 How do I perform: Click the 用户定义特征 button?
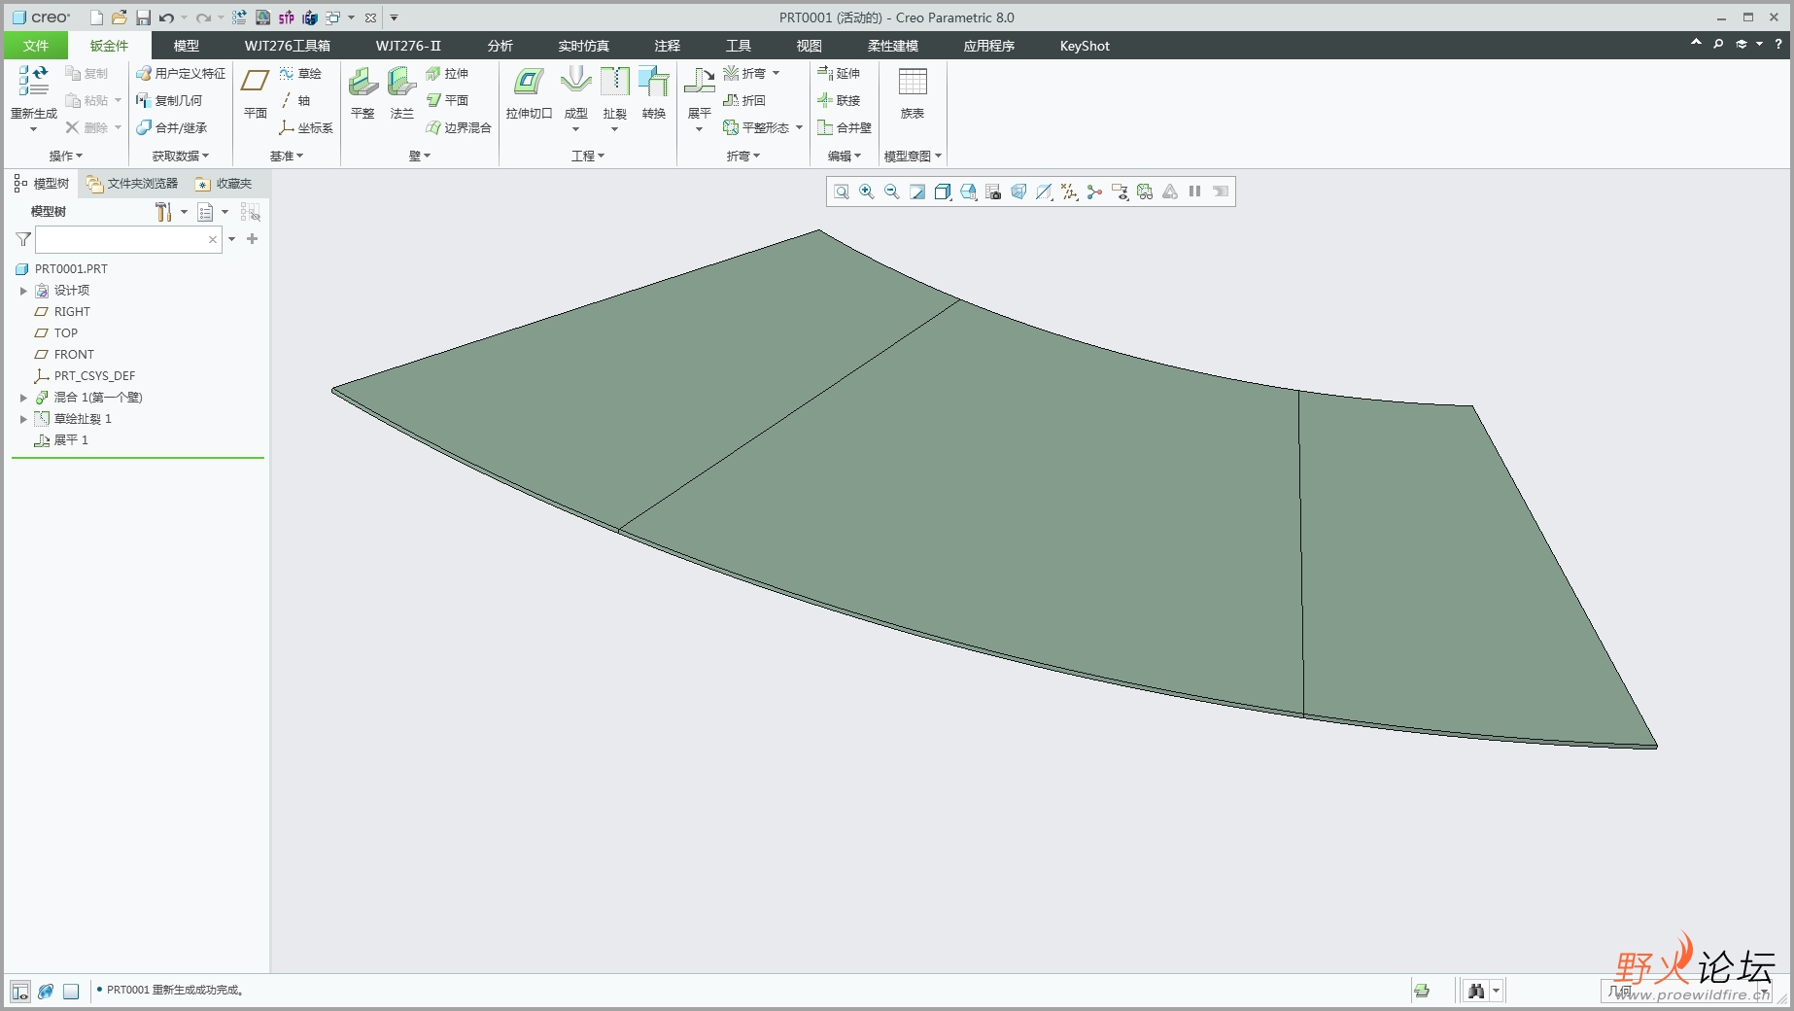click(x=181, y=73)
